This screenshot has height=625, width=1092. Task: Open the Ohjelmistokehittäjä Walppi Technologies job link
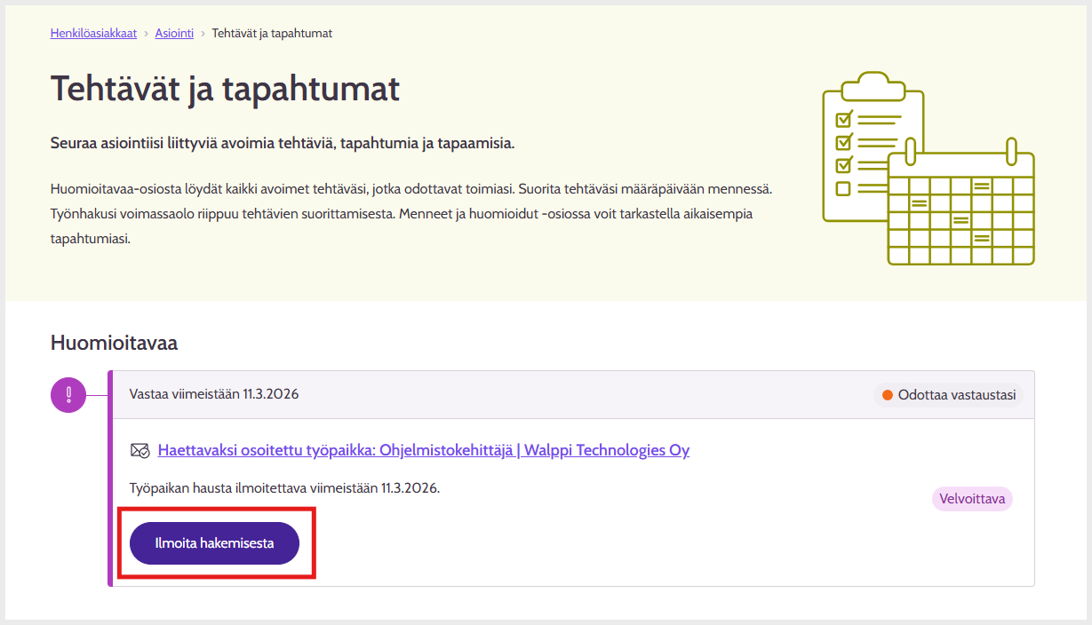[x=423, y=450]
